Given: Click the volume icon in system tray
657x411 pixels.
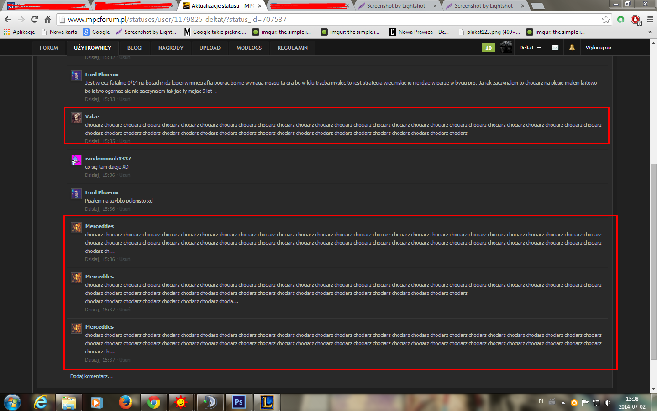Looking at the screenshot, I should [x=607, y=403].
